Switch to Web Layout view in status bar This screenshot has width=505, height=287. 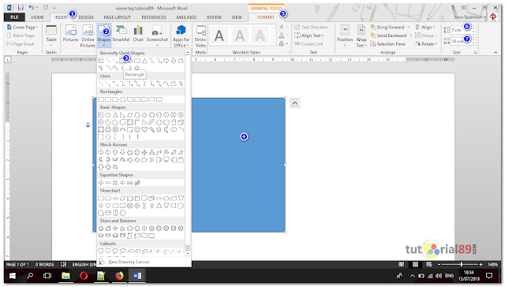tap(428, 264)
